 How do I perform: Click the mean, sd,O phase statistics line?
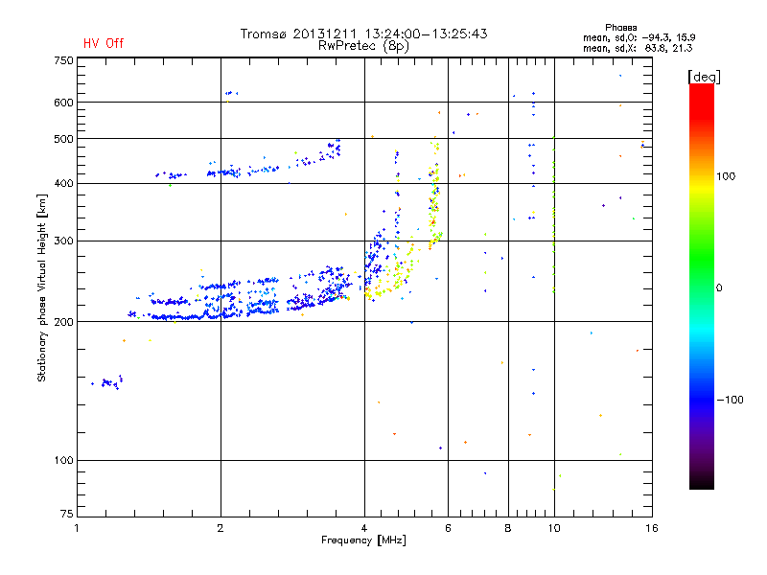click(639, 37)
